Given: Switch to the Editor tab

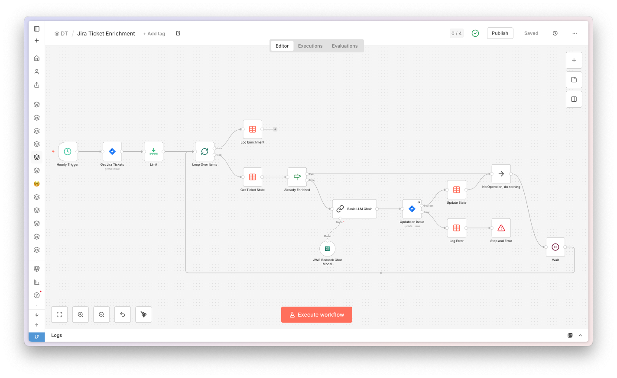Looking at the screenshot, I should (282, 46).
